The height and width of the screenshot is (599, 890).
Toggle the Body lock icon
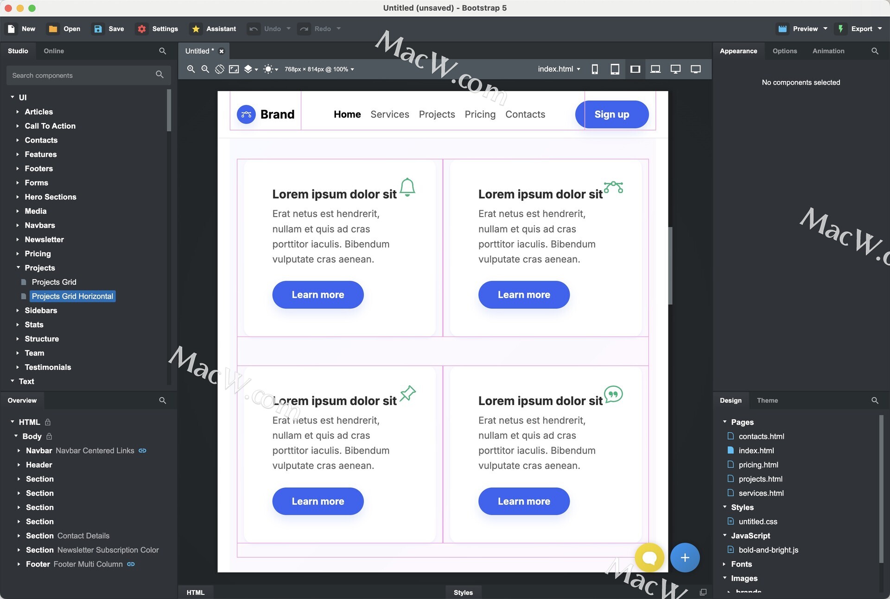point(49,437)
